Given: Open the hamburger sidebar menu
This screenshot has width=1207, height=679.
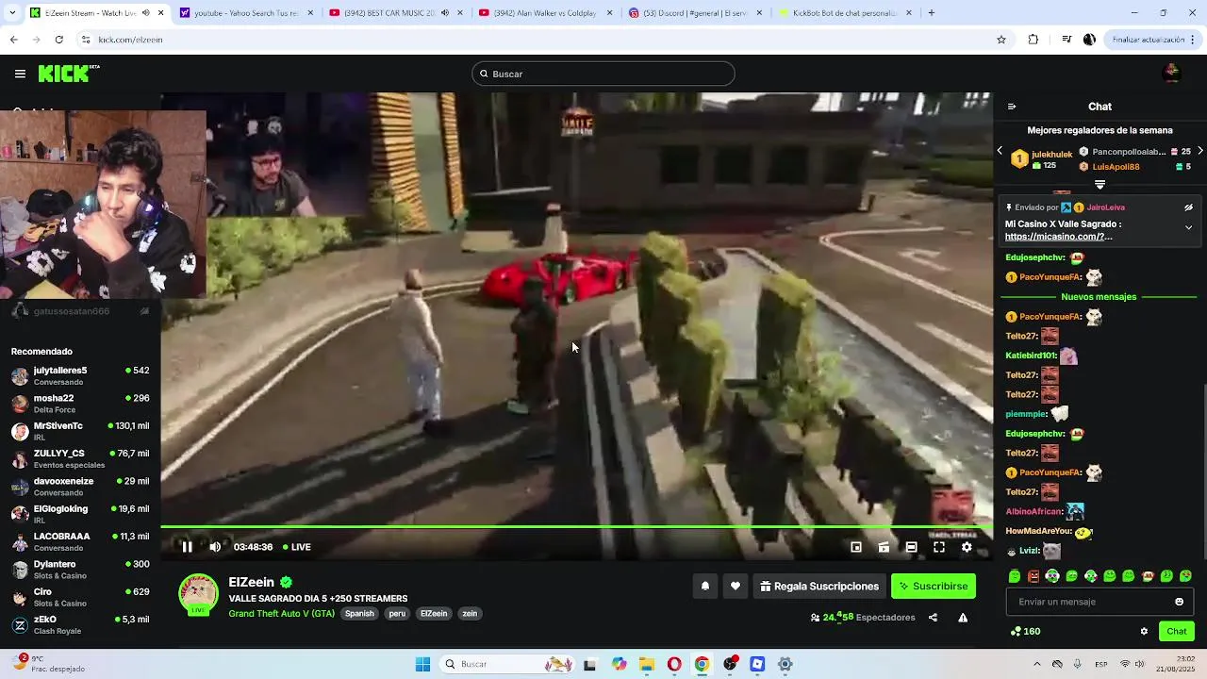Looking at the screenshot, I should point(20,74).
